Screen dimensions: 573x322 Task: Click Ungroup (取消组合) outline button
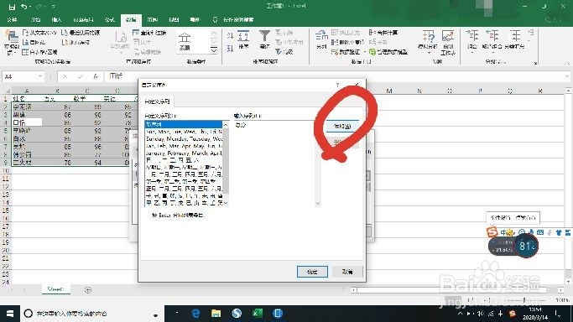tap(492, 40)
